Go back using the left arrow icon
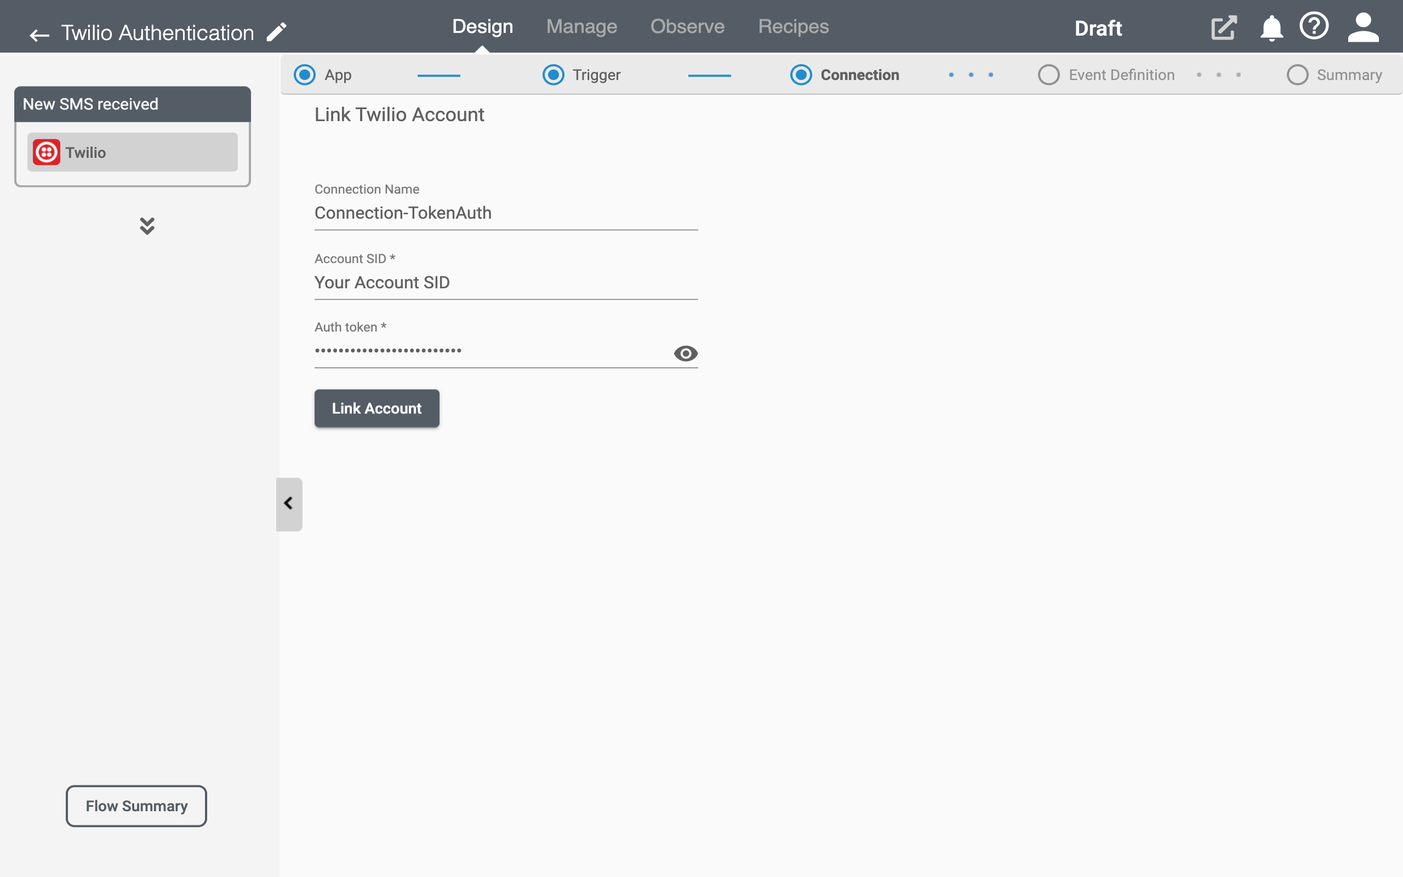Image resolution: width=1403 pixels, height=877 pixels. pos(39,35)
